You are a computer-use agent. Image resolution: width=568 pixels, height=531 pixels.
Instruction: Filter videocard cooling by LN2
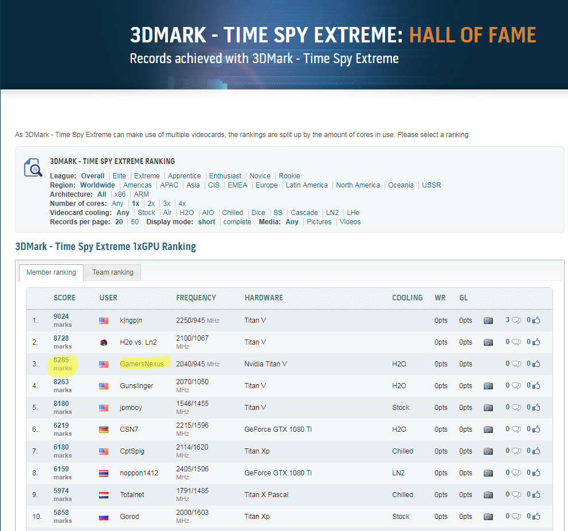332,213
